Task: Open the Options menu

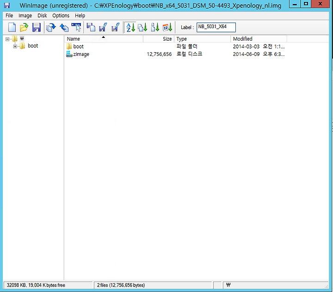Action: (61, 16)
